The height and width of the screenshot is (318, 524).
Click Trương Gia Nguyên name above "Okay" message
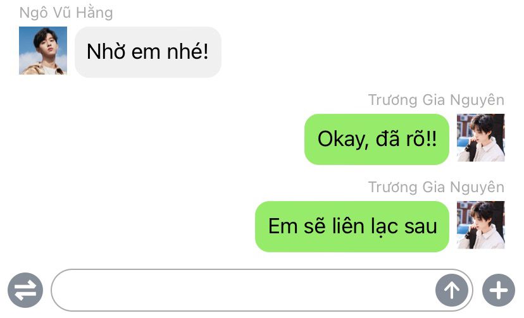point(436,100)
